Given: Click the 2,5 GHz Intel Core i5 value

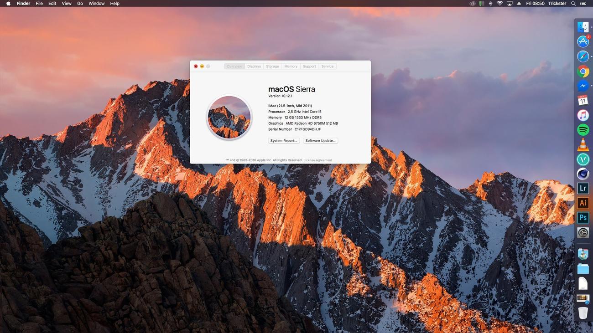Looking at the screenshot, I should (x=305, y=112).
